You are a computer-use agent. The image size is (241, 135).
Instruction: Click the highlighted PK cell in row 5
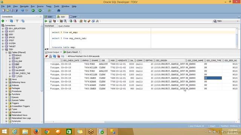[213, 78]
